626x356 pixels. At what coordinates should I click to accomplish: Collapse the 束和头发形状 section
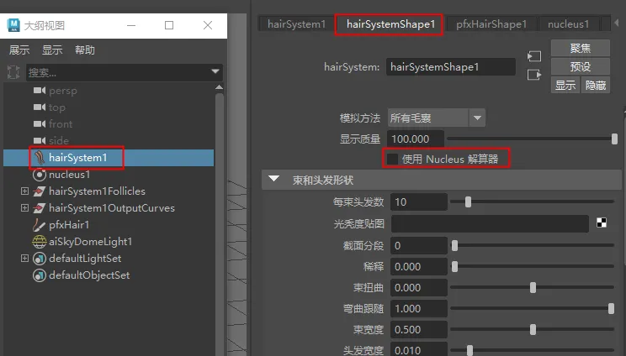(x=273, y=180)
